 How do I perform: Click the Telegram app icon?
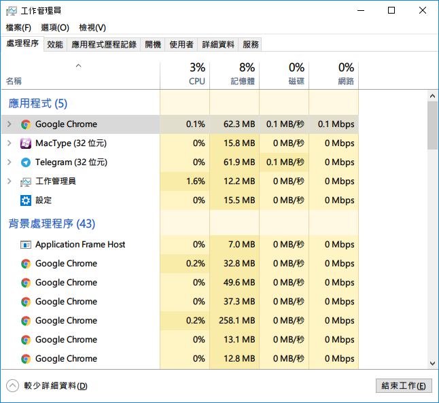(x=26, y=162)
